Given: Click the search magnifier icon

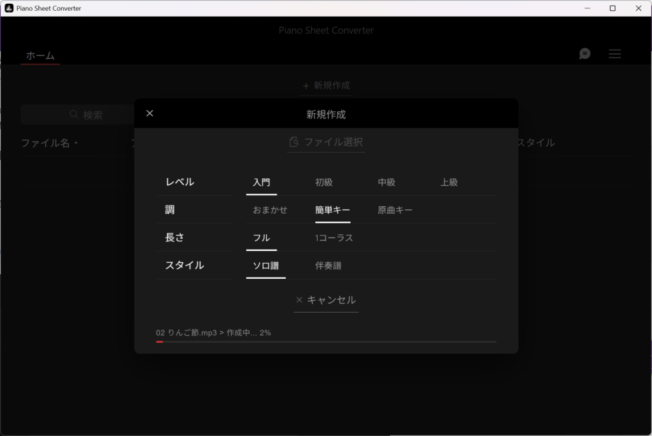Looking at the screenshot, I should click(x=74, y=115).
